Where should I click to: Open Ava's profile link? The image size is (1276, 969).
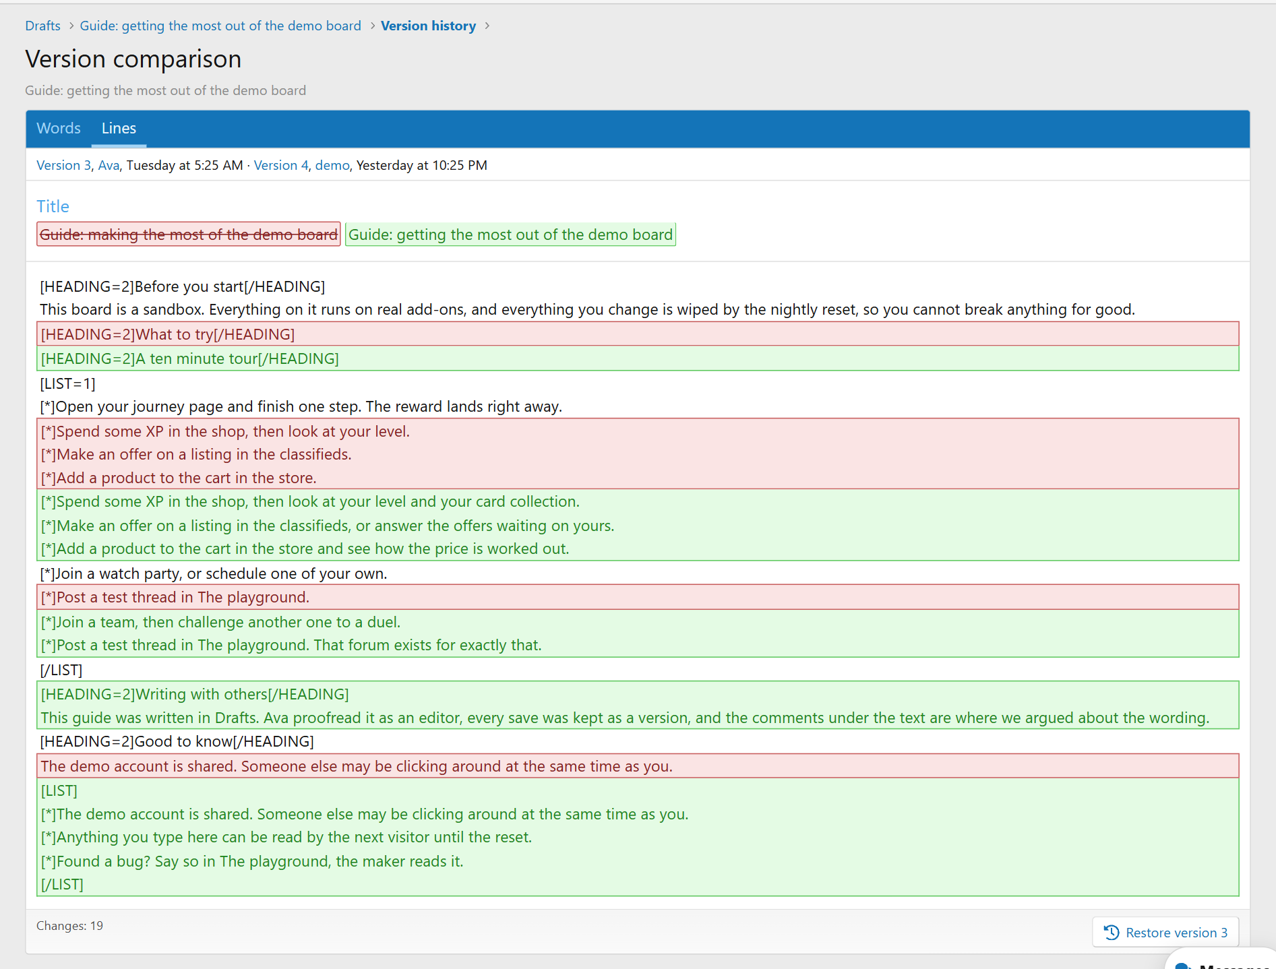coord(109,165)
